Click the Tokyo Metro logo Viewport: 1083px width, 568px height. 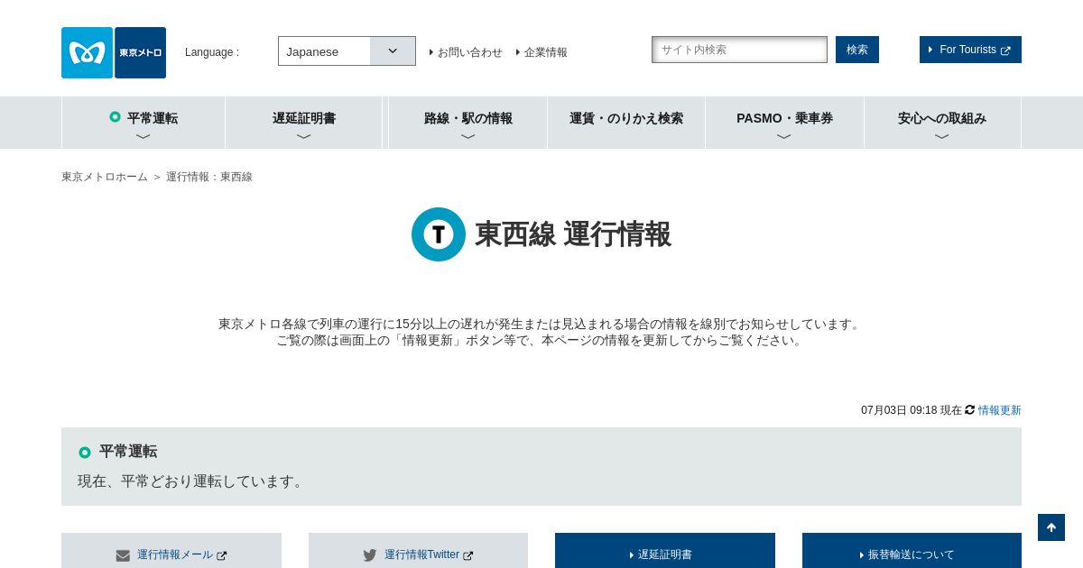[114, 52]
